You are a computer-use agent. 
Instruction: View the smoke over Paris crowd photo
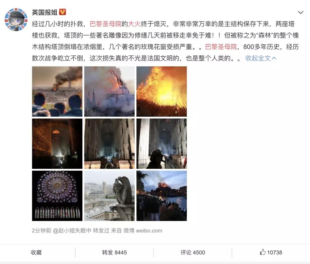(x=57, y=91)
